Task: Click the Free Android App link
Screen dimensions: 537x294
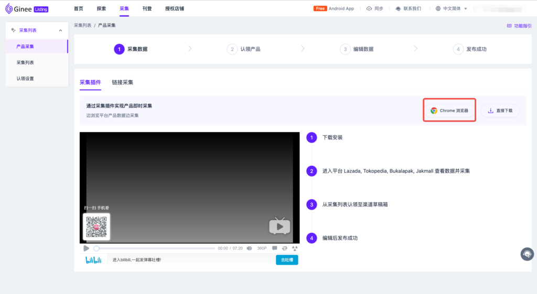Action: (x=334, y=8)
